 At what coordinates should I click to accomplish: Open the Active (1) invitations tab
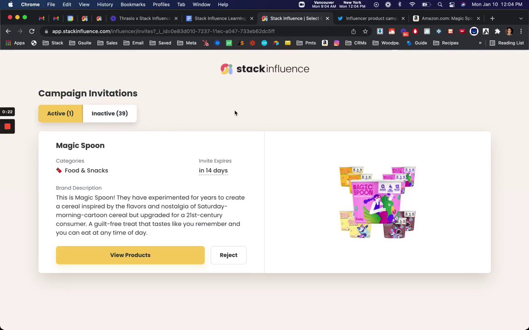coord(60,113)
